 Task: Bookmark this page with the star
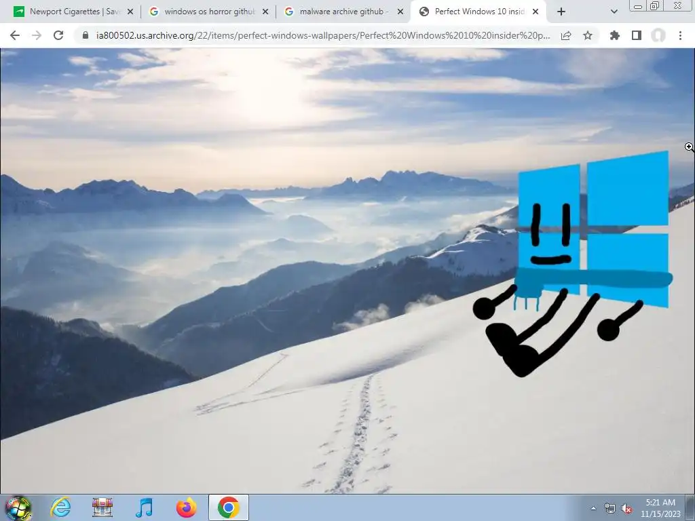tap(588, 35)
